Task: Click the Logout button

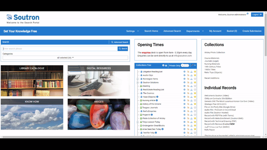Action: point(257,14)
